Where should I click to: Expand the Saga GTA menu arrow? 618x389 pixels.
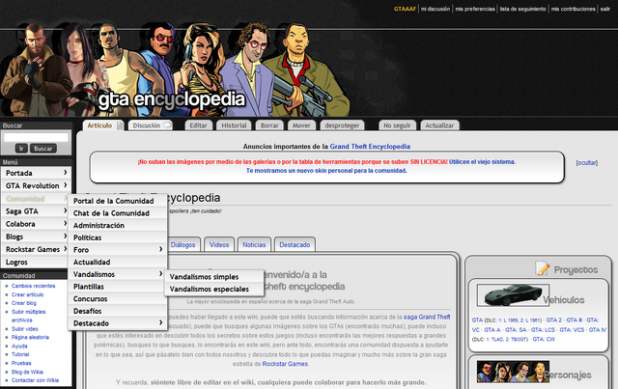[65, 210]
